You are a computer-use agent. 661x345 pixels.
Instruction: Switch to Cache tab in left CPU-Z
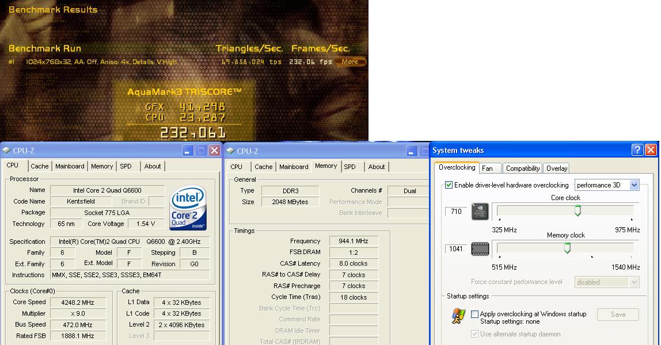[40, 166]
